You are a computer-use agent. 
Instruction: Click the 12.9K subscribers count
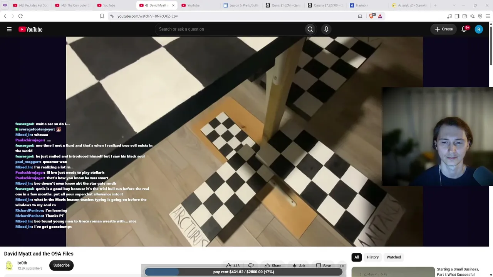tap(30, 268)
